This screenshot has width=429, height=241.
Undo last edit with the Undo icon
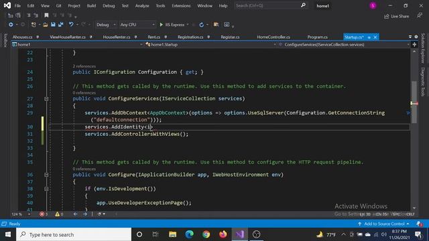pos(71,25)
